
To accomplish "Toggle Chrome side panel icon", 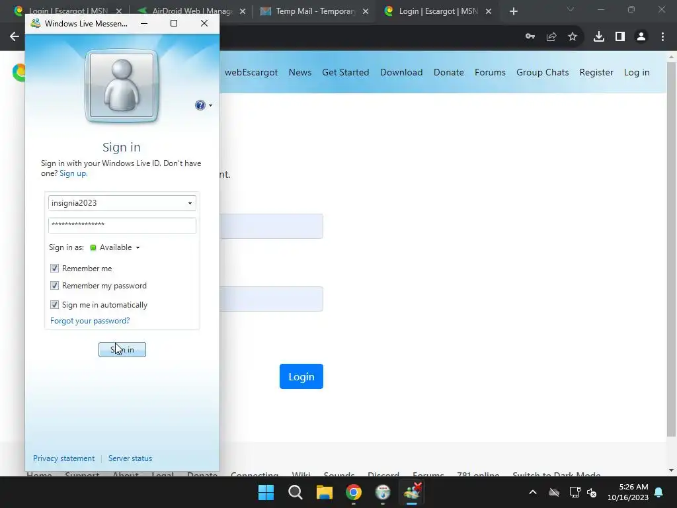I will click(x=620, y=37).
